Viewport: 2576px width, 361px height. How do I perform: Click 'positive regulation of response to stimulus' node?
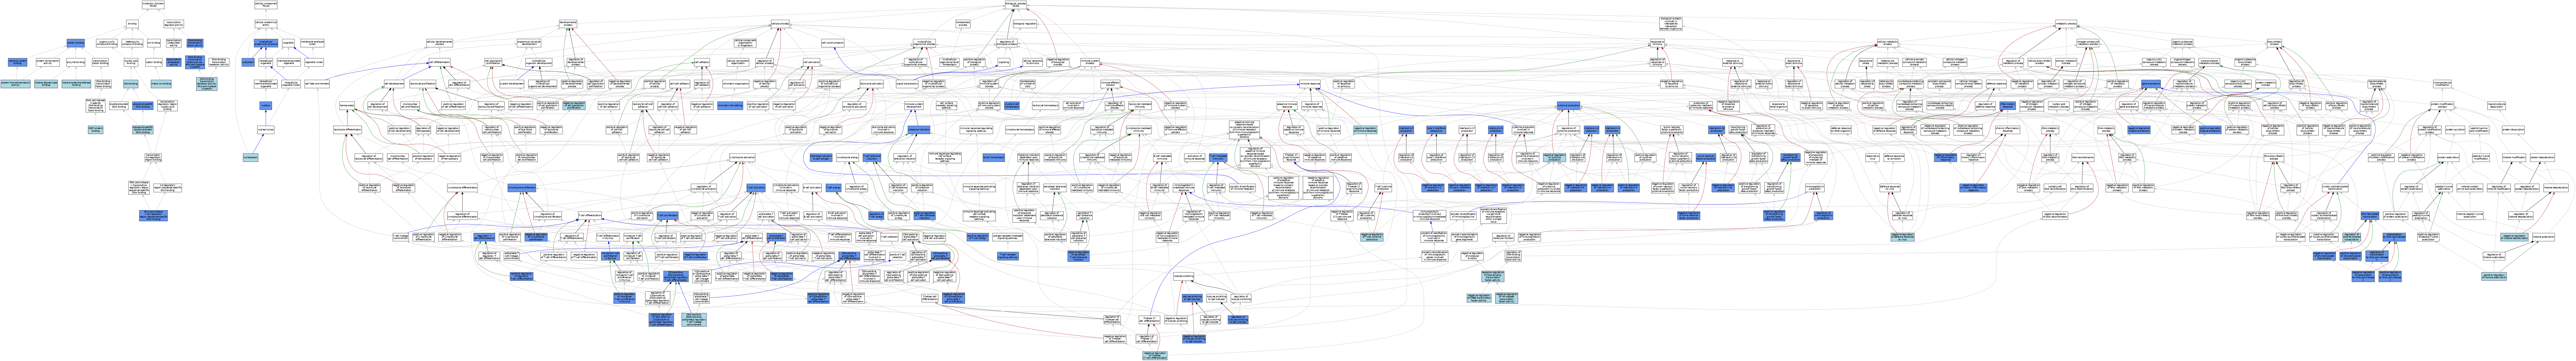1344,84
